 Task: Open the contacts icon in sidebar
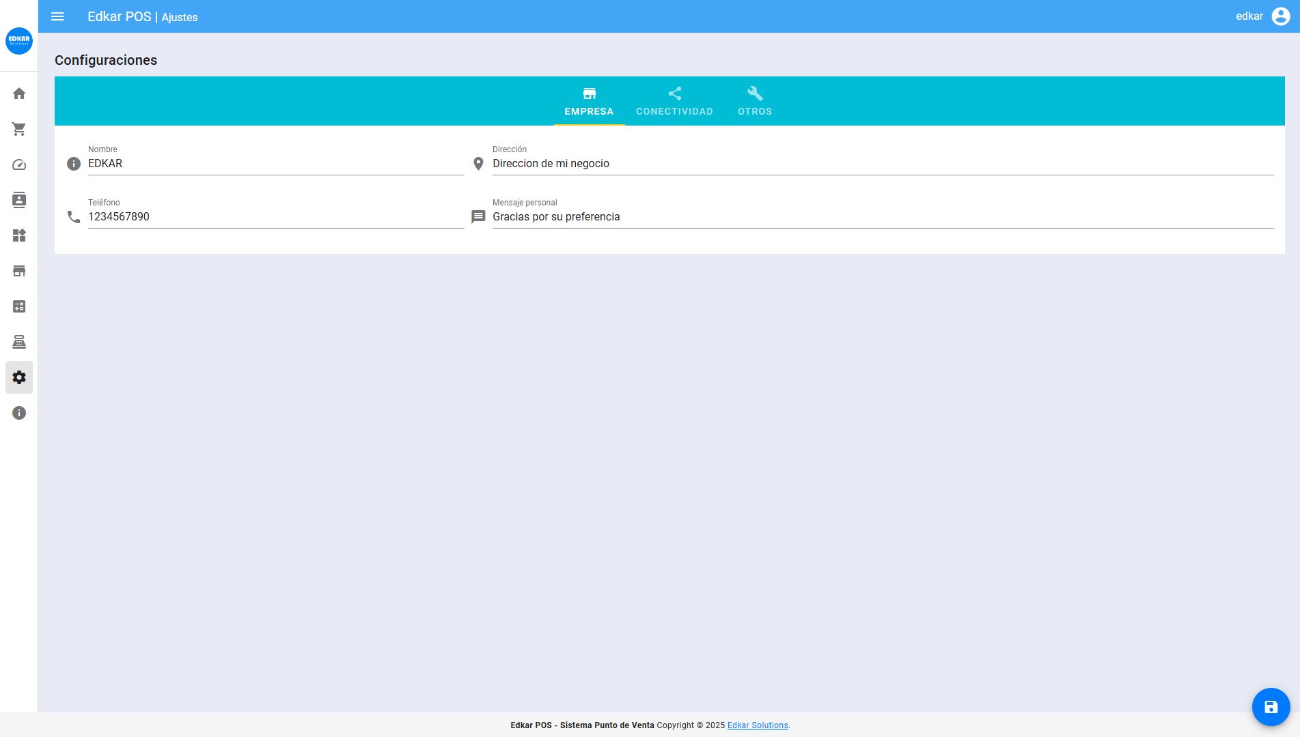click(19, 200)
